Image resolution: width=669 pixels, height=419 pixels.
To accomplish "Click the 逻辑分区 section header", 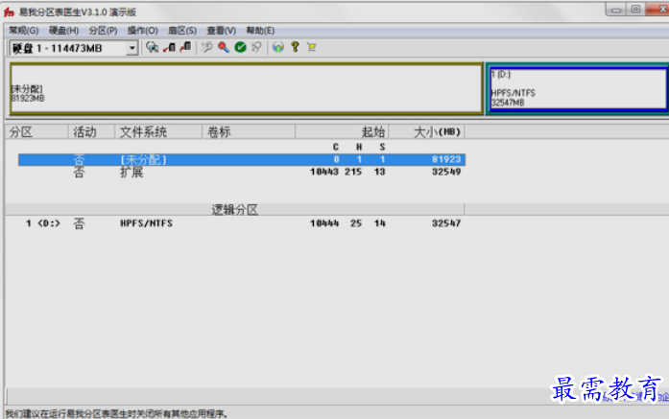I will click(x=234, y=209).
